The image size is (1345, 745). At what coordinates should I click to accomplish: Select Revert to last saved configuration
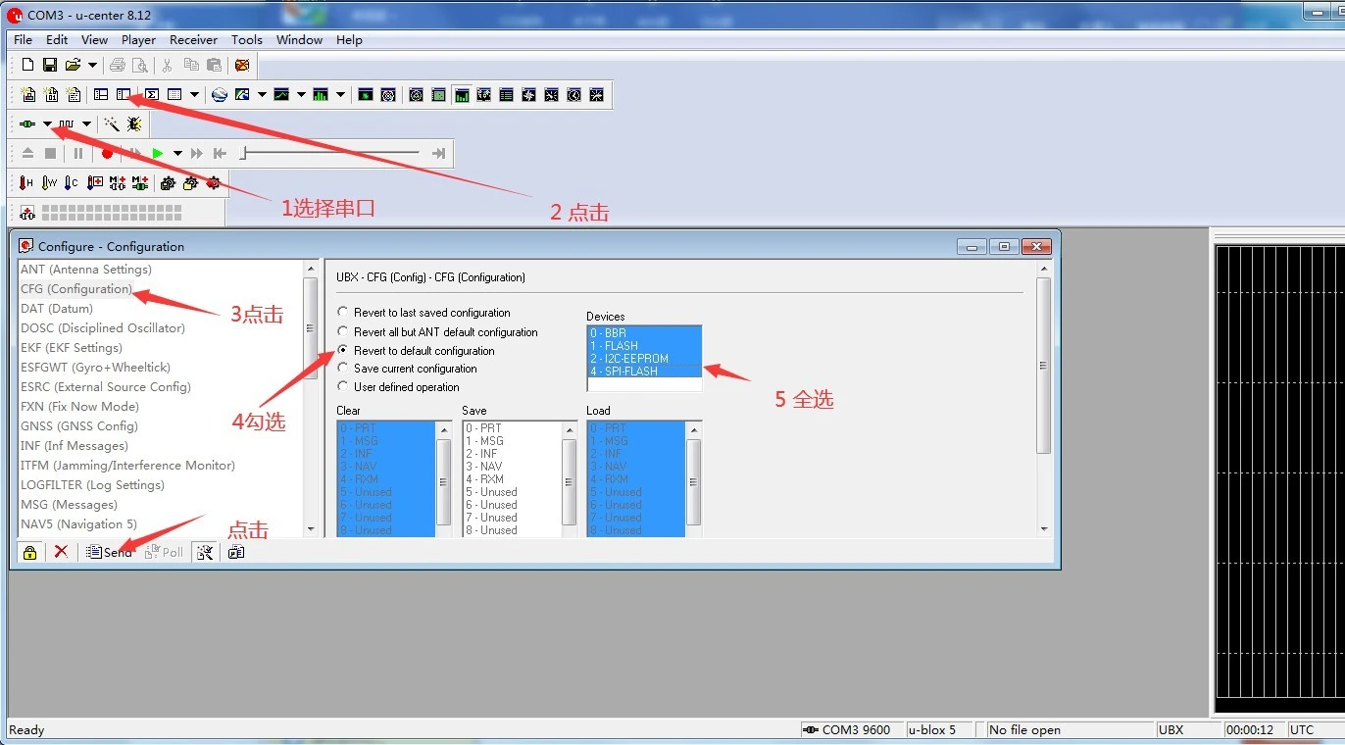[424, 313]
